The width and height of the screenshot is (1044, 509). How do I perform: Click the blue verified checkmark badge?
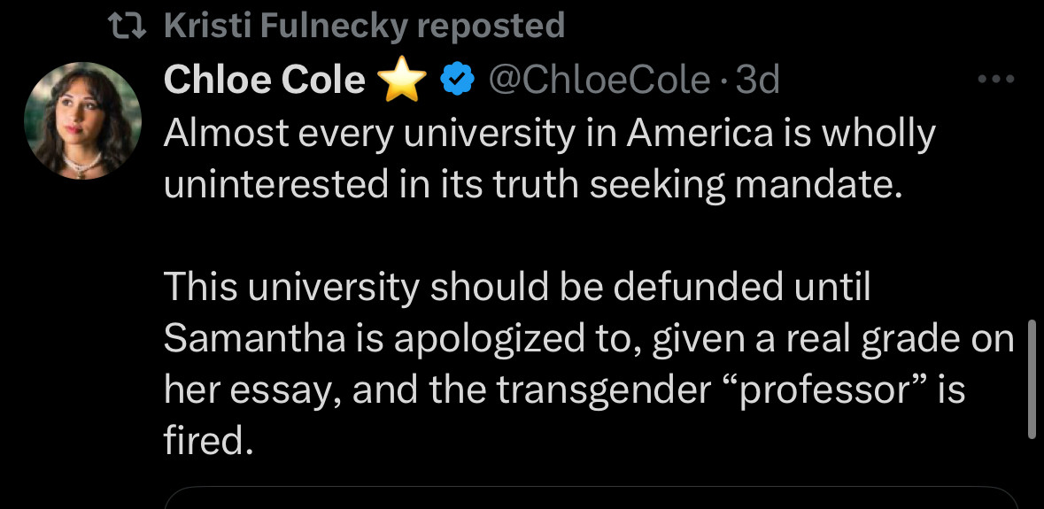point(456,81)
